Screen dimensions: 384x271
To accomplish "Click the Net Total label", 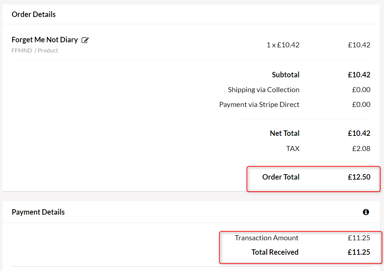I will (x=284, y=133).
